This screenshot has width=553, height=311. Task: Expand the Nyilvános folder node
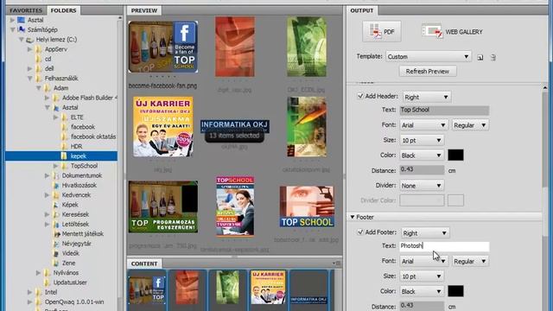(38, 273)
